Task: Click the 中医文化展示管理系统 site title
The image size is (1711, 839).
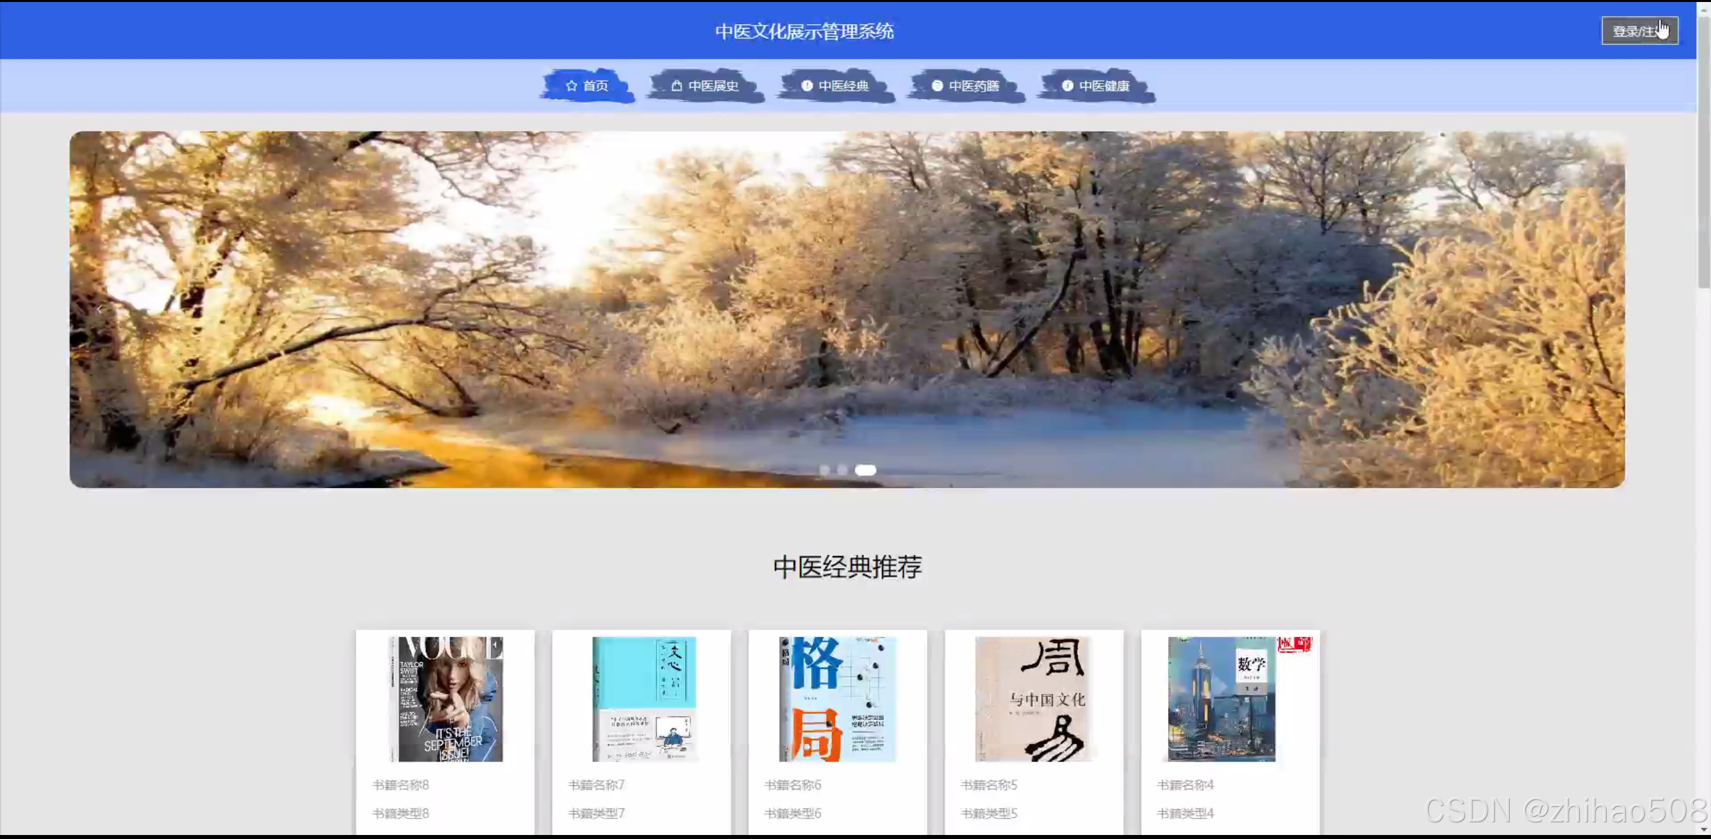Action: [804, 31]
